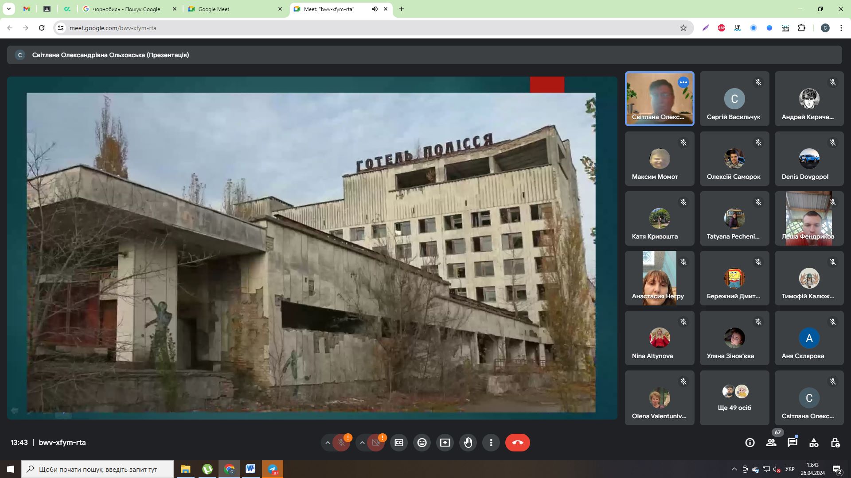The image size is (851, 478).
Task: Show the people panel with 67 badge
Action: (771, 443)
